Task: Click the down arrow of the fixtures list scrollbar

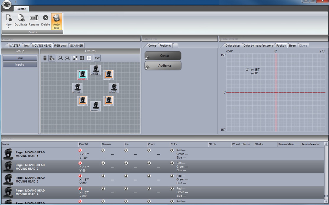Action: point(326,202)
